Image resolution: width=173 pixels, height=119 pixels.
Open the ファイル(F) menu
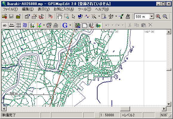point(10,9)
